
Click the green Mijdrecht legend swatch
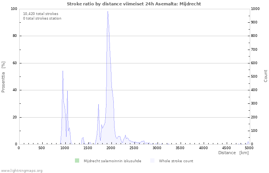pyautogui.click(x=77, y=161)
